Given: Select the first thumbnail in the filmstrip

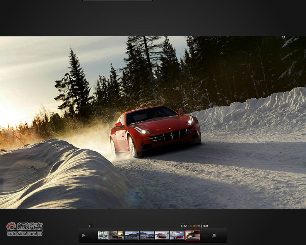Looking at the screenshot, I should 103,235.
